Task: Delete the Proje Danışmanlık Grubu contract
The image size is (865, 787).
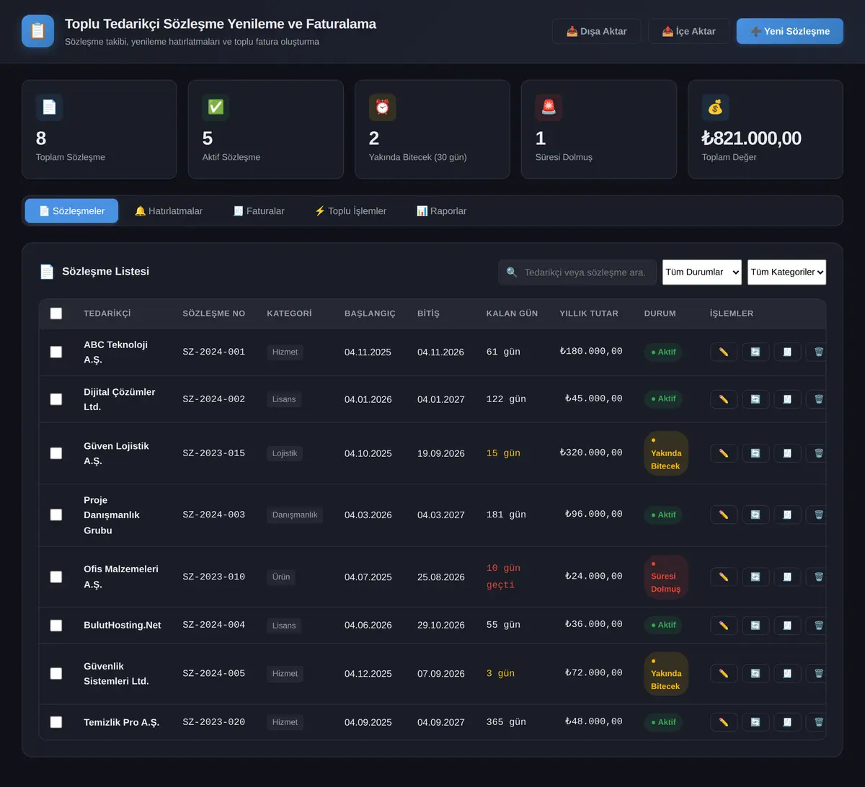Action: pyautogui.click(x=817, y=515)
